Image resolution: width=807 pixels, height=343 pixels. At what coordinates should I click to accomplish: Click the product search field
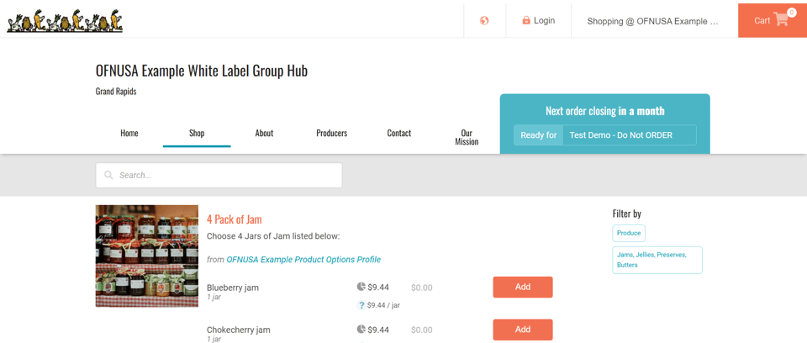(x=227, y=175)
